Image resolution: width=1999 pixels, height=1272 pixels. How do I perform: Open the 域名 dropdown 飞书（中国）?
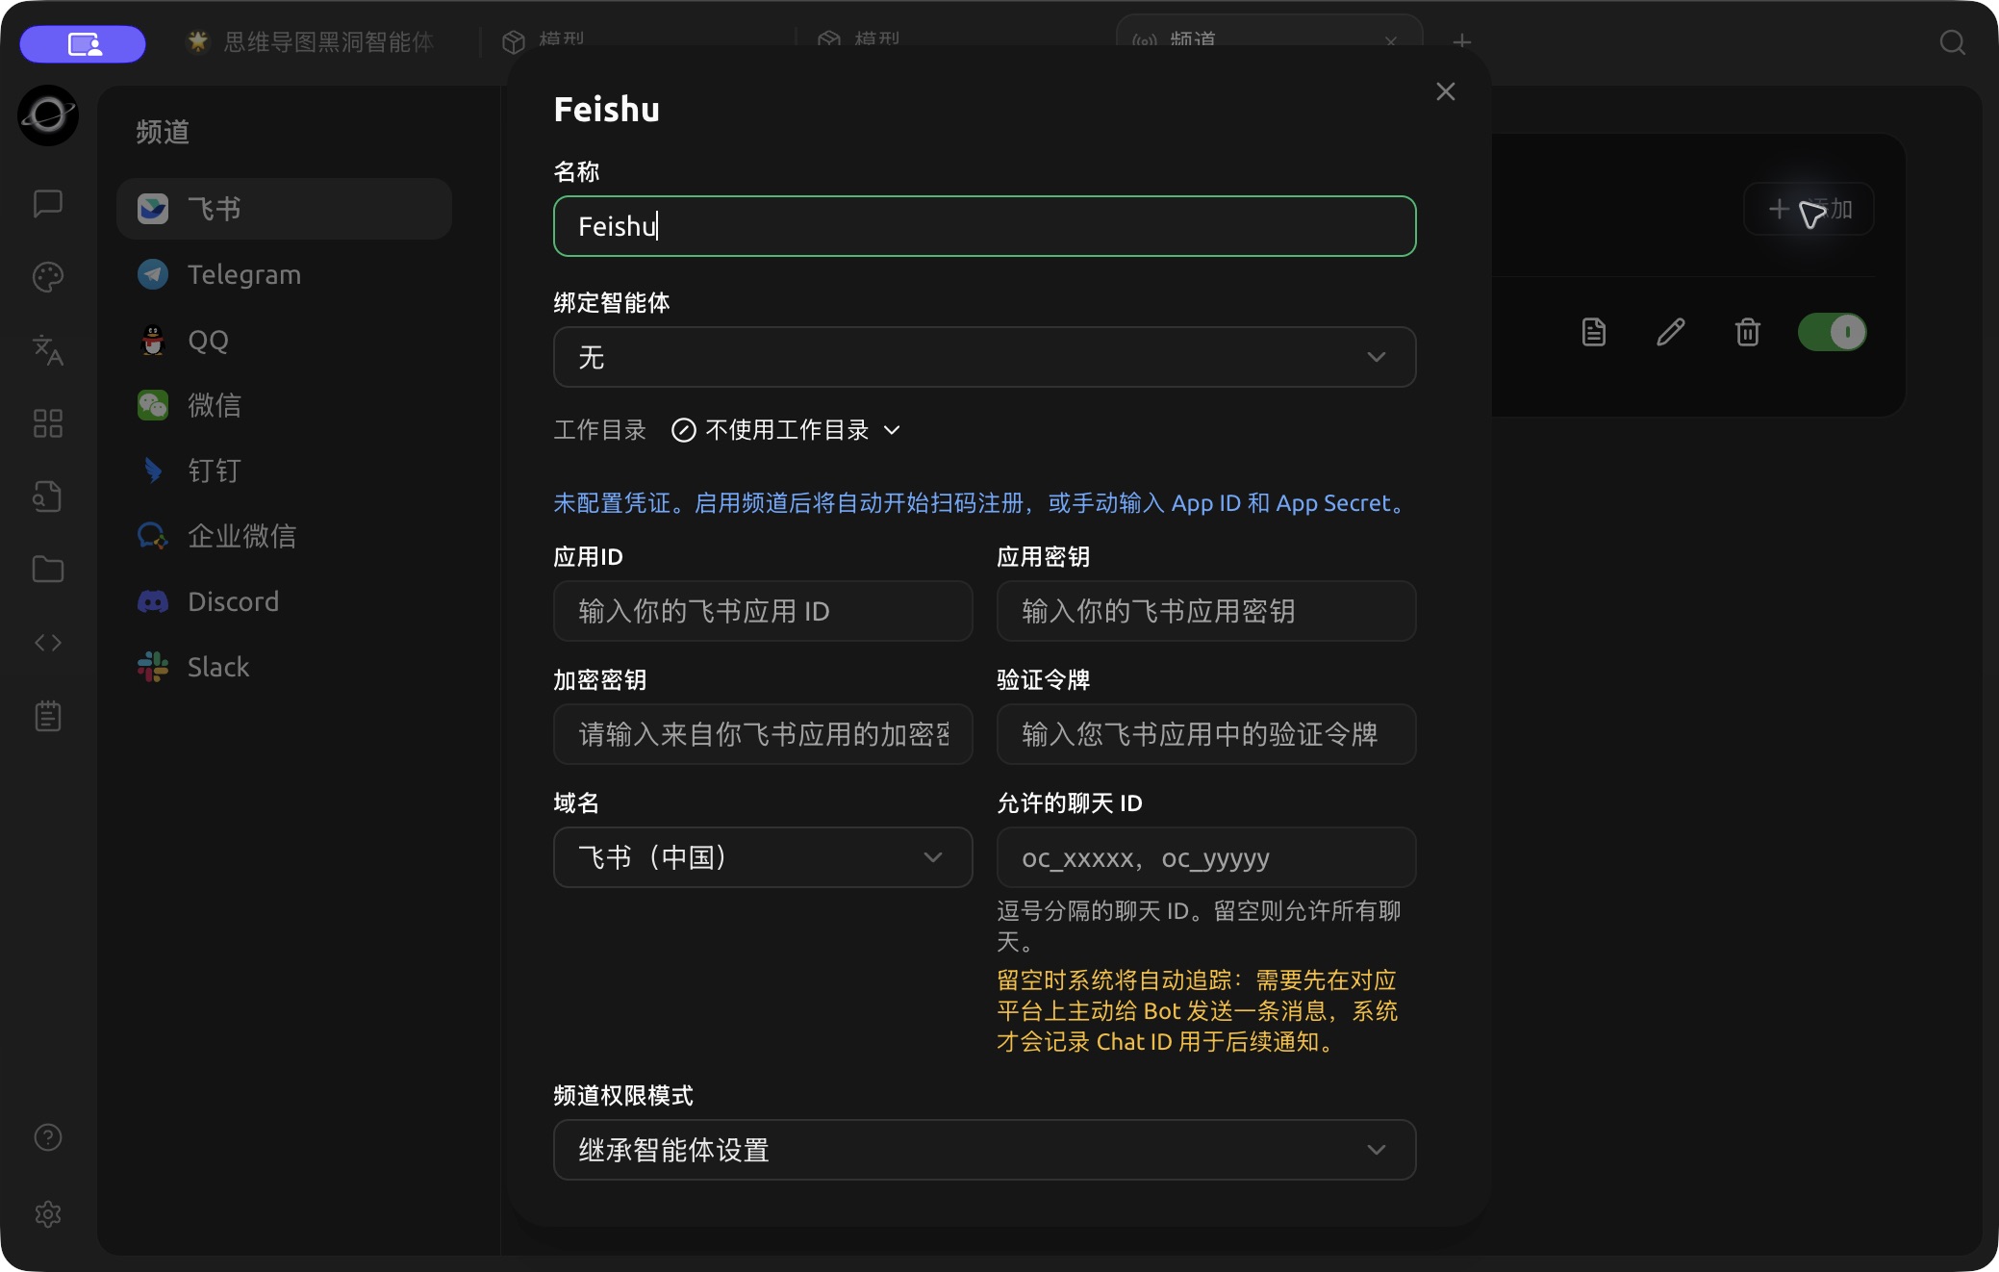click(x=763, y=857)
